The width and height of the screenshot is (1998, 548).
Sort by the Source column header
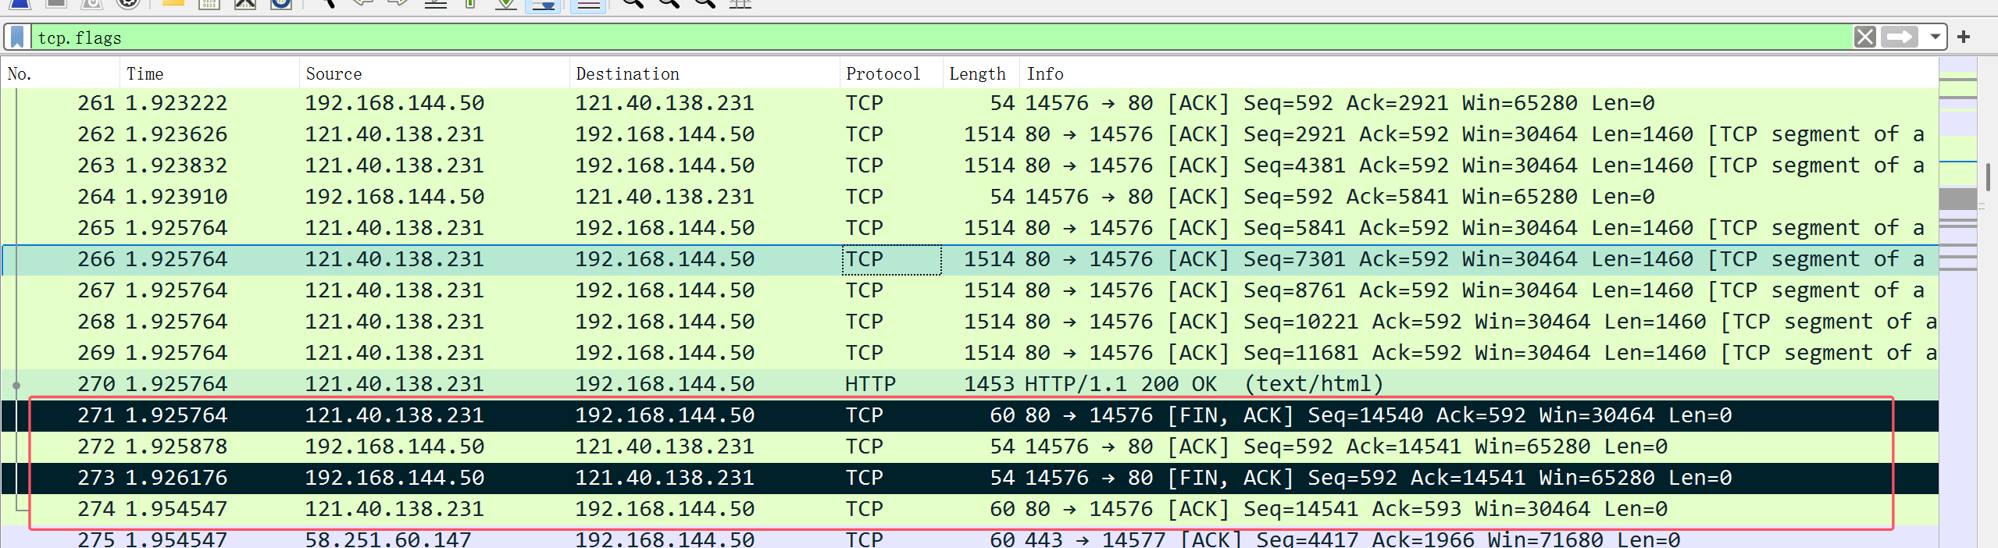[435, 73]
